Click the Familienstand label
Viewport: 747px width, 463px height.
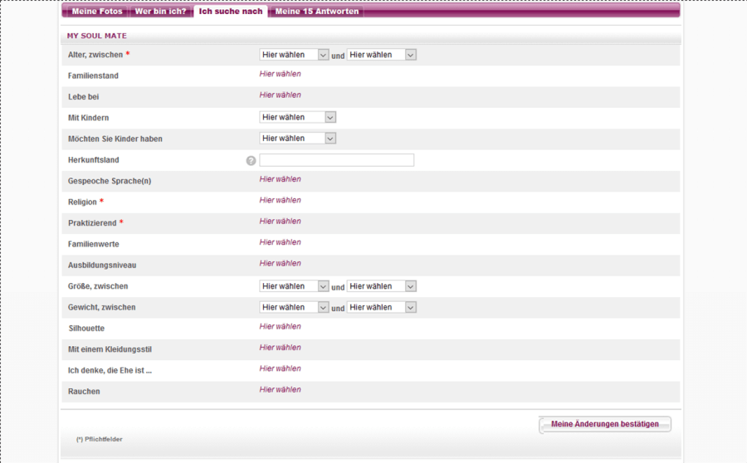point(93,76)
